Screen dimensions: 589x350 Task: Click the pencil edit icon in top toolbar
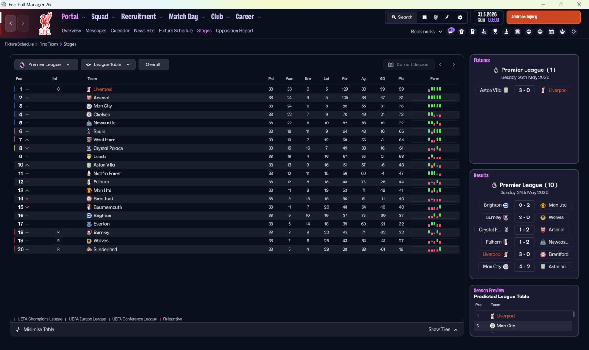pos(447,17)
